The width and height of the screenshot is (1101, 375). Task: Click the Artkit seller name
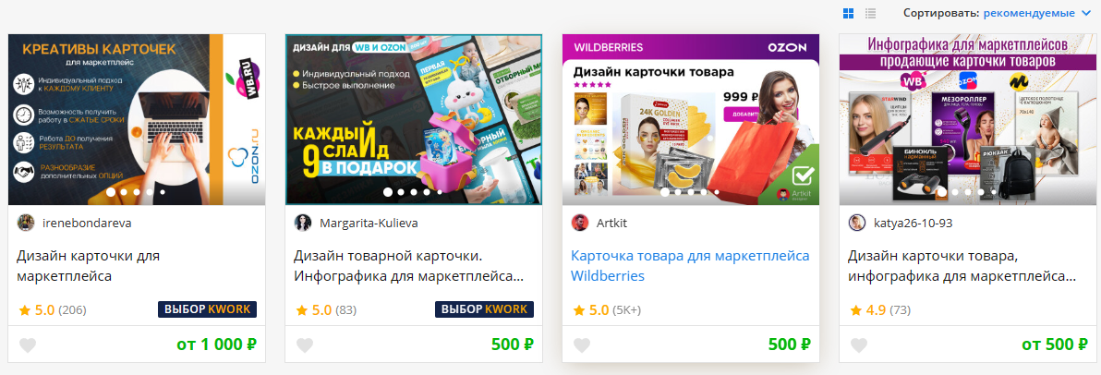pos(611,224)
